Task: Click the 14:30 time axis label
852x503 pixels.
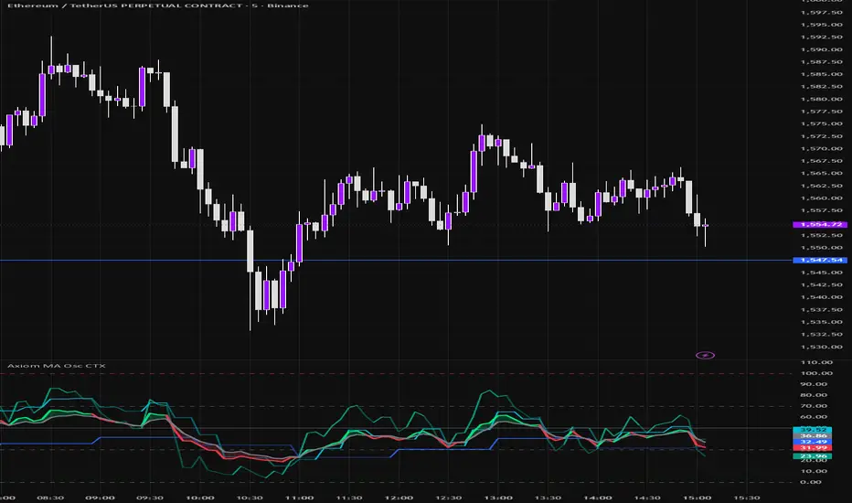Action: (647, 498)
